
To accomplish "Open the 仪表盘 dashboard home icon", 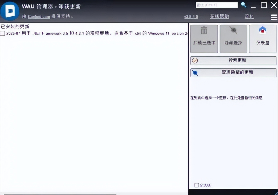I will coord(263,31).
